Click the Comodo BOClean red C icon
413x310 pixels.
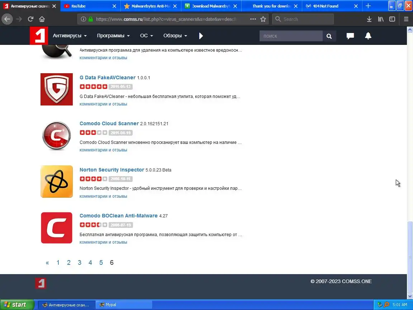pyautogui.click(x=57, y=228)
